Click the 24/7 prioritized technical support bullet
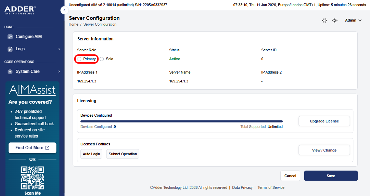 tap(30, 114)
